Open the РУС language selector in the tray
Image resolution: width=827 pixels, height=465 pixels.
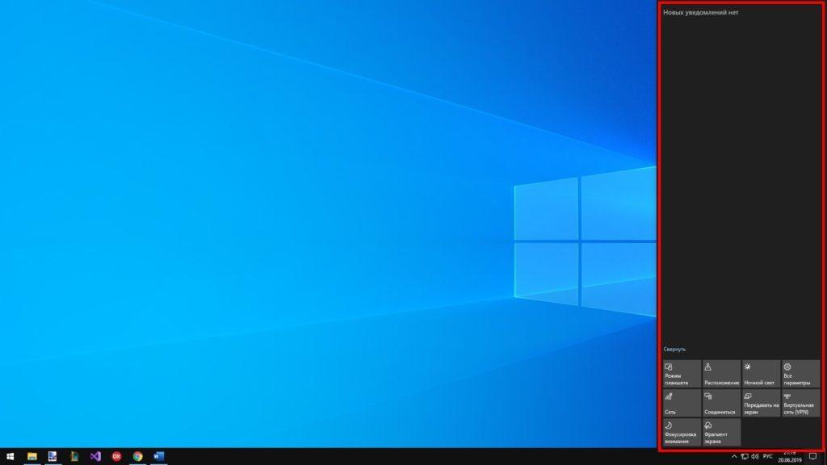click(767, 456)
